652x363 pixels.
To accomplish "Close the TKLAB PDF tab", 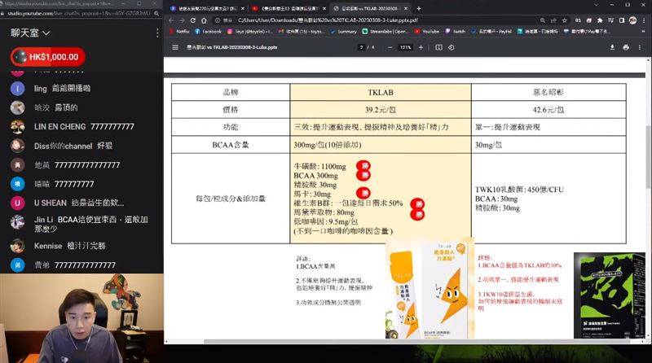I will coord(406,8).
